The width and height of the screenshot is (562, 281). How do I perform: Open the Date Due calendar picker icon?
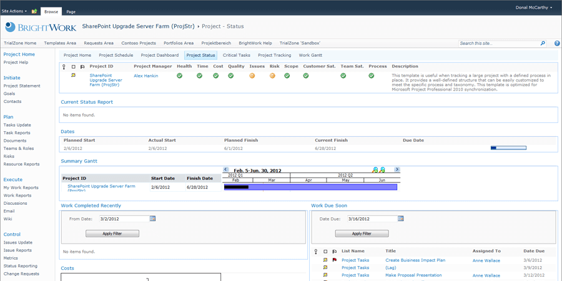tap(401, 219)
